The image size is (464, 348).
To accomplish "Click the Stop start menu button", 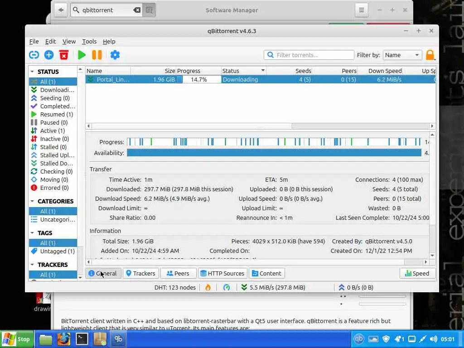I will (x=17, y=339).
